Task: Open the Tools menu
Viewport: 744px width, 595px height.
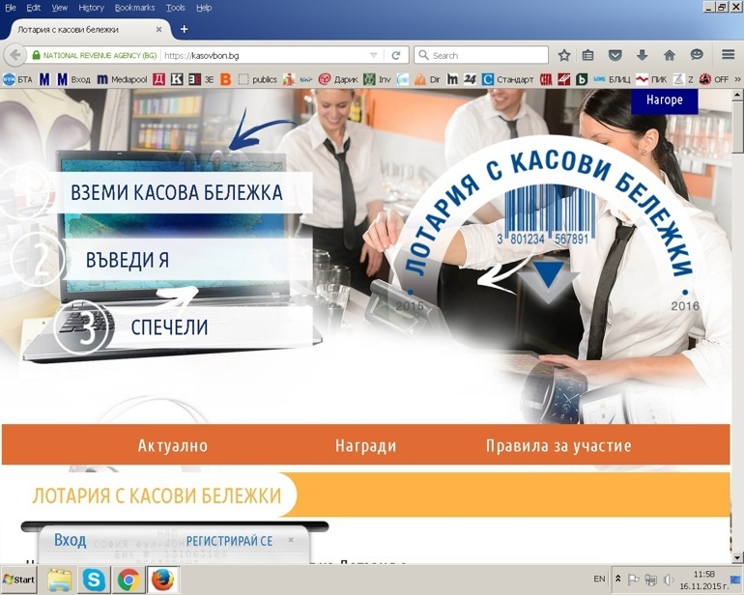Action: click(175, 8)
